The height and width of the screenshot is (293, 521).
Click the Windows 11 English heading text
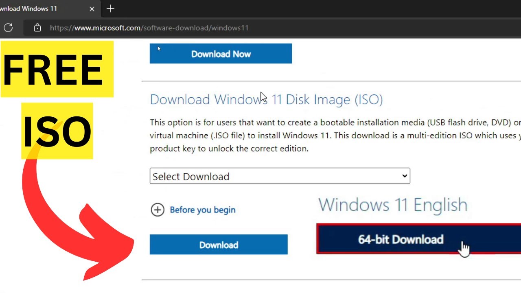(x=393, y=205)
